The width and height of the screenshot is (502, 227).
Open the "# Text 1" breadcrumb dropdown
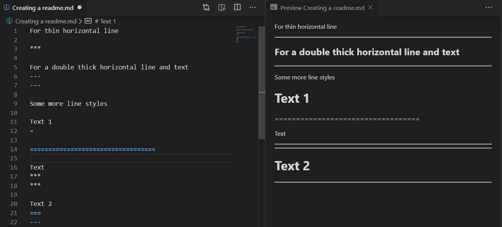[x=106, y=21]
